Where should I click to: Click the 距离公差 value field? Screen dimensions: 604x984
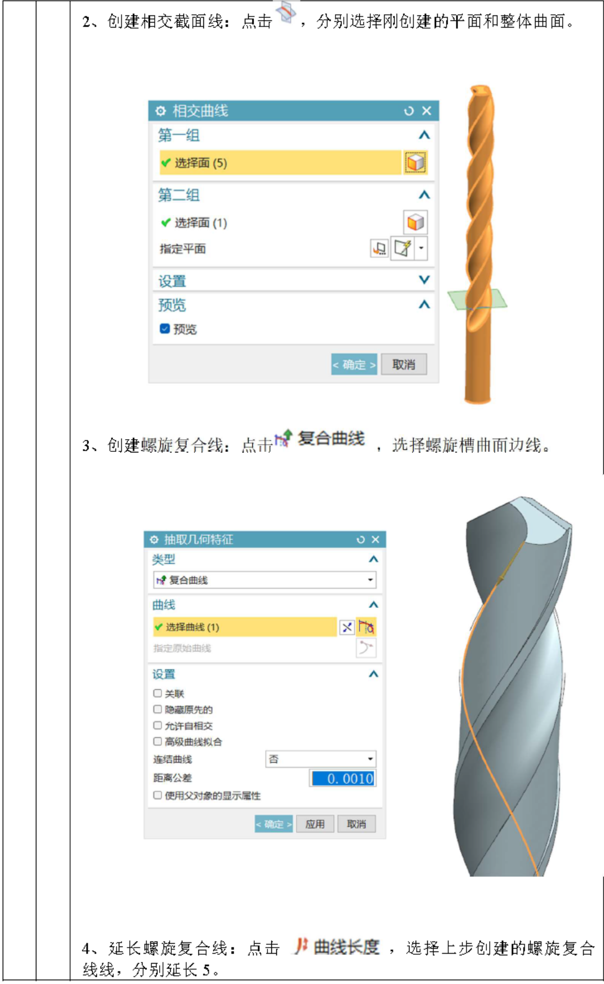343,778
